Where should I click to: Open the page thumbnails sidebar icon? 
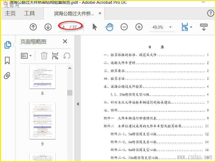[8, 45]
